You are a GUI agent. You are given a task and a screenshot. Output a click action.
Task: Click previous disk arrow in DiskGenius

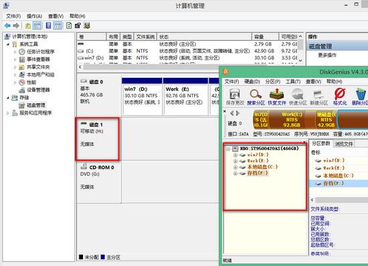point(232,113)
